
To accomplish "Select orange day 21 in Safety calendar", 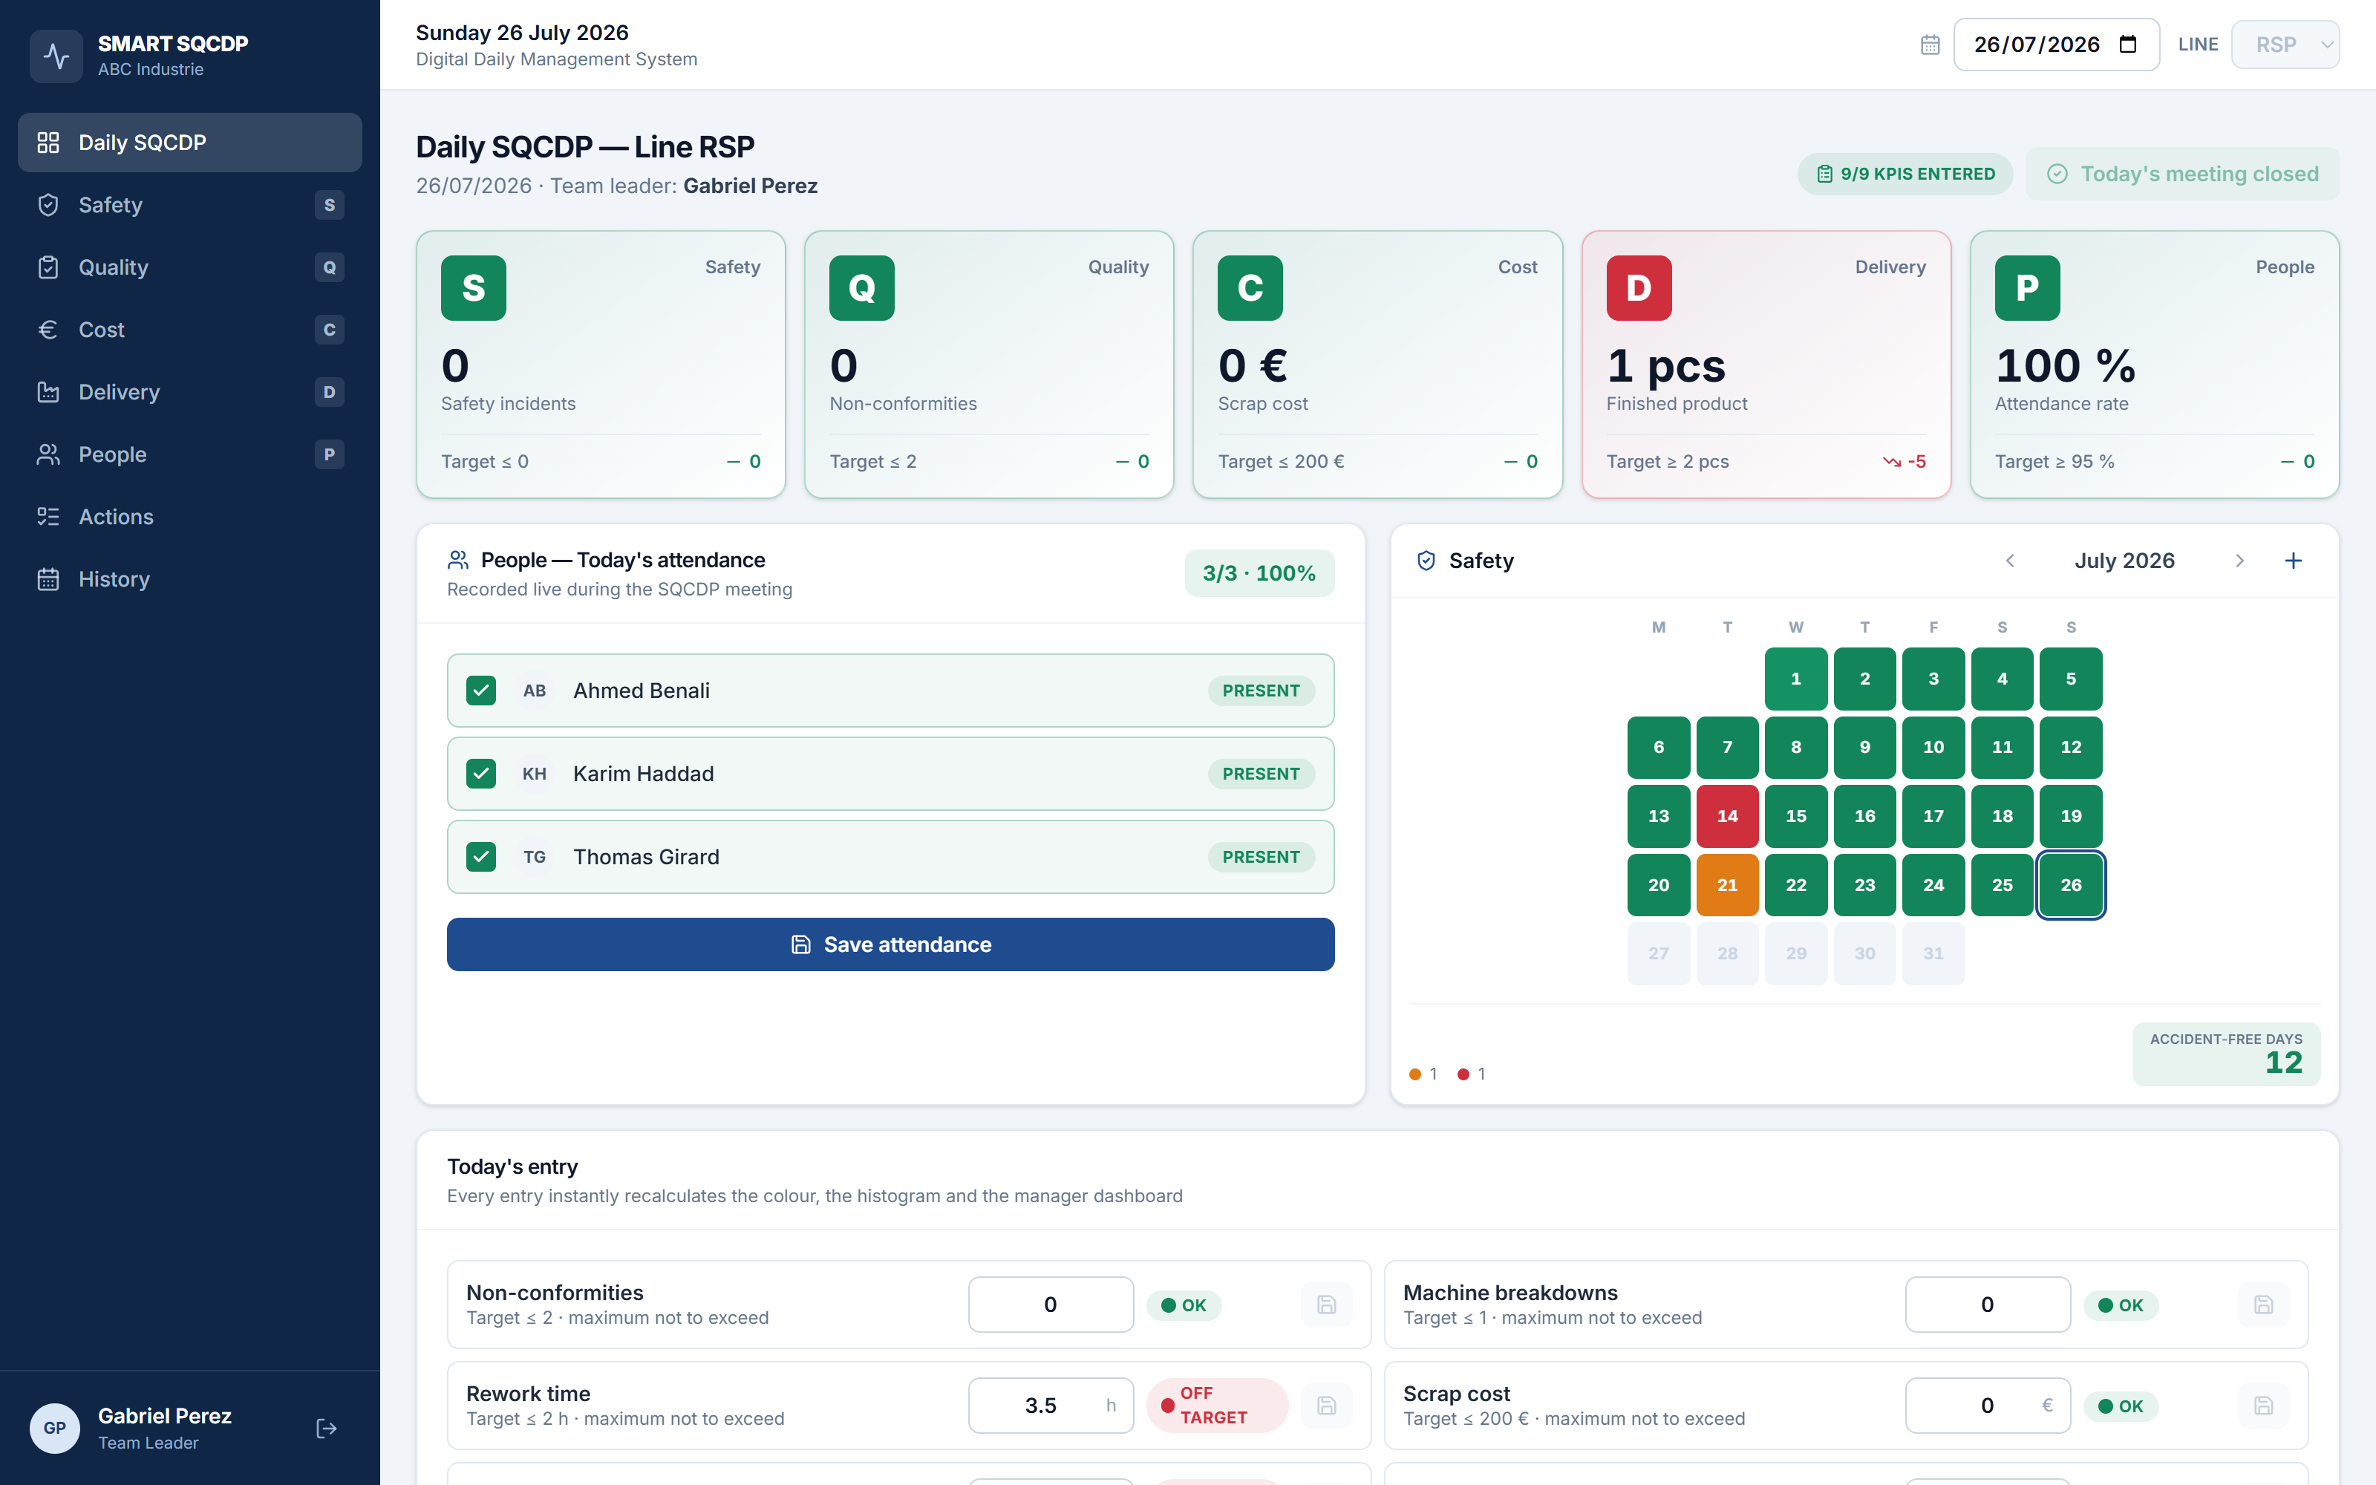I will (1727, 885).
